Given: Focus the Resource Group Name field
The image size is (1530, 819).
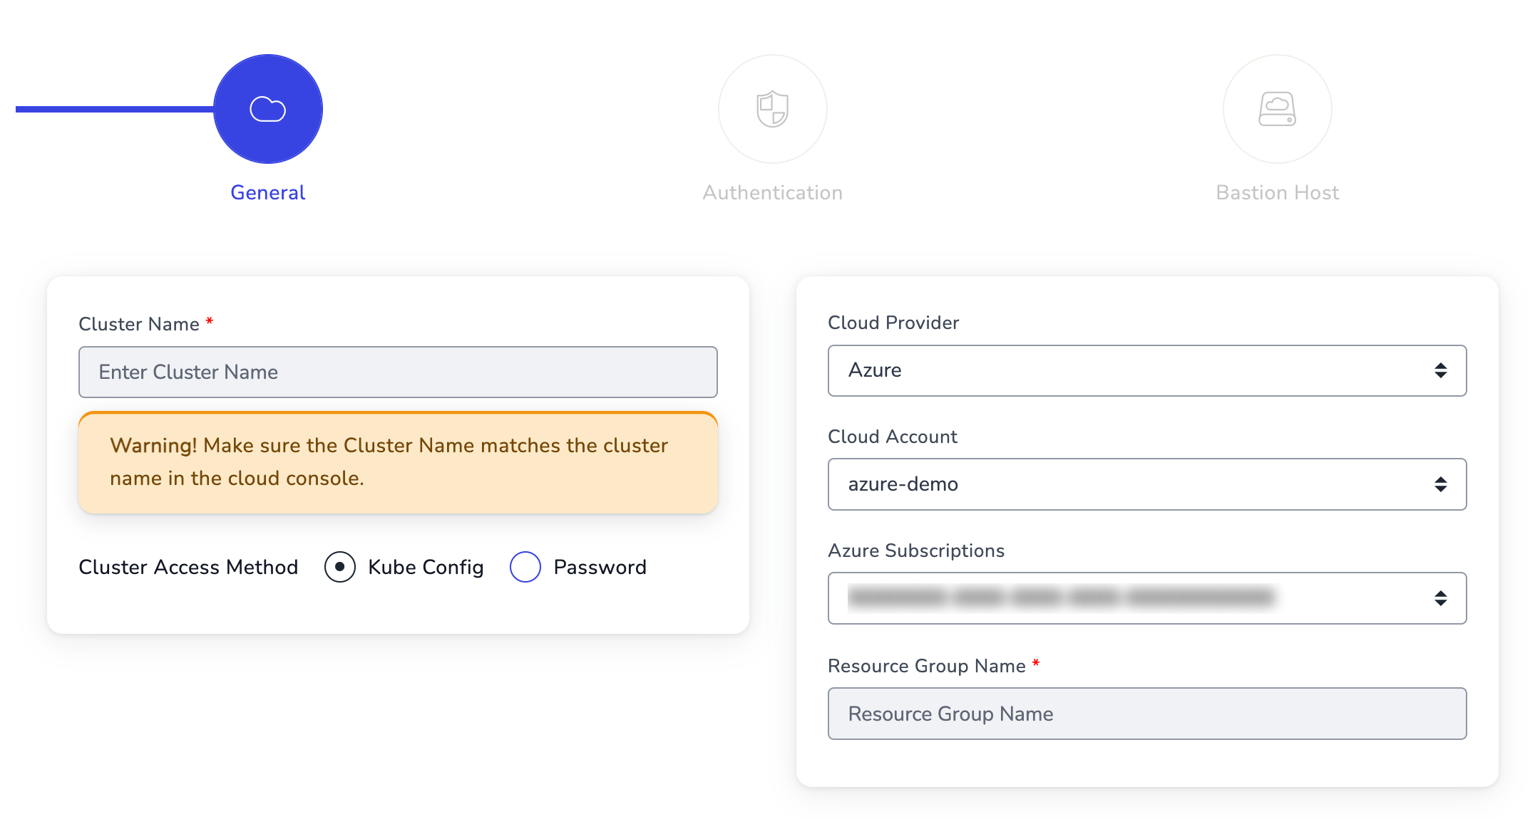Looking at the screenshot, I should coord(1146,714).
